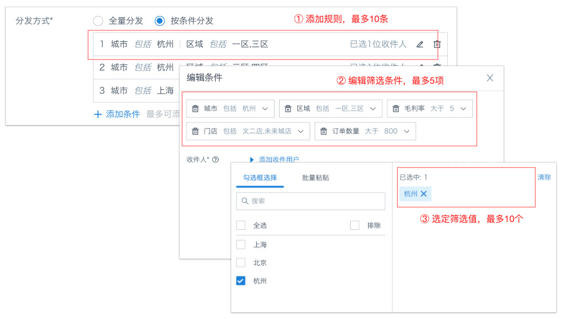The height and width of the screenshot is (319, 563).
Task: Click the edit pencil icon on rule 1
Action: coord(420,45)
